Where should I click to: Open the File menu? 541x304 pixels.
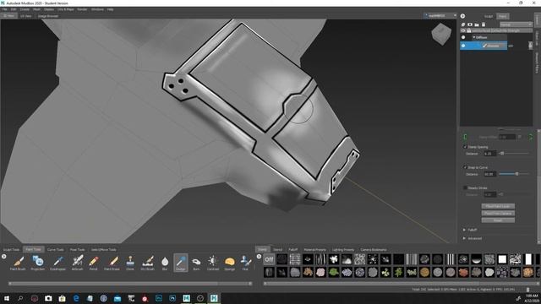pos(4,9)
